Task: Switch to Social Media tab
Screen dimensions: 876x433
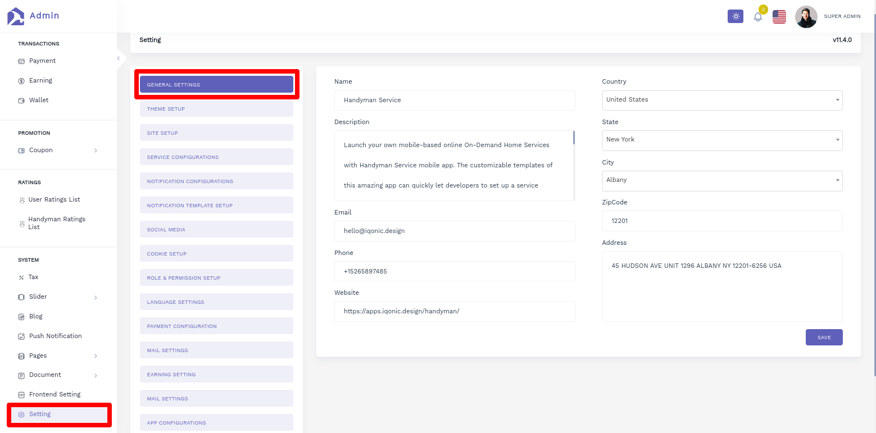Action: (216, 229)
